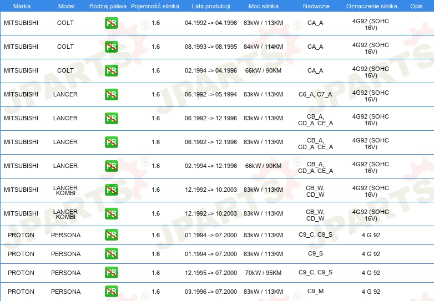The width and height of the screenshot is (434, 301).
Task: Click petrol fuel icon in COLT 84kW row
Action: [x=111, y=47]
